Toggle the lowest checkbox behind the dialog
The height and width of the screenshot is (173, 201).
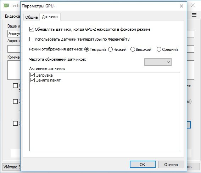(15, 124)
